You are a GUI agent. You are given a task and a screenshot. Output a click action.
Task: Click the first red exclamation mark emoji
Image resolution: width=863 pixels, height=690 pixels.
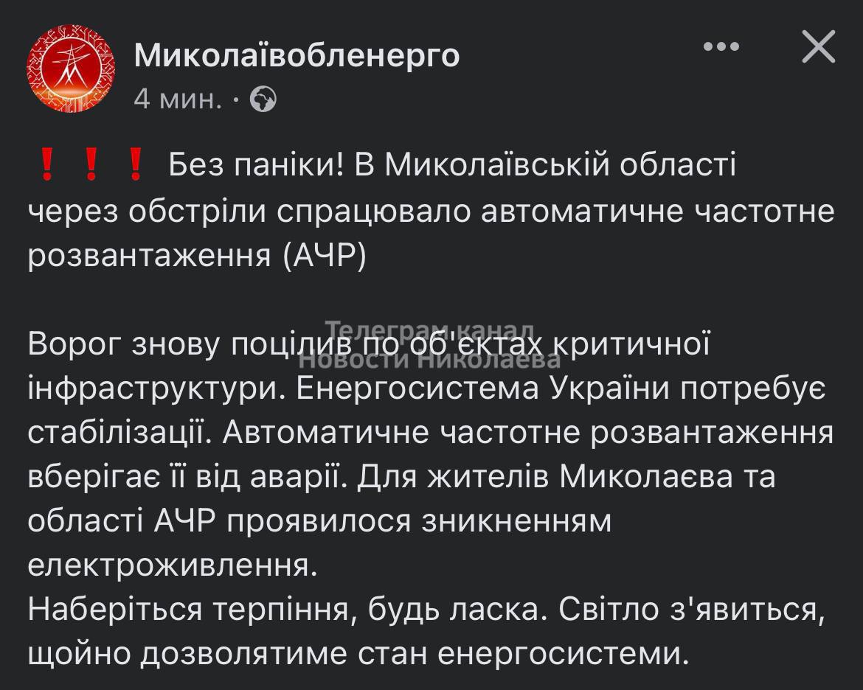pos(46,166)
